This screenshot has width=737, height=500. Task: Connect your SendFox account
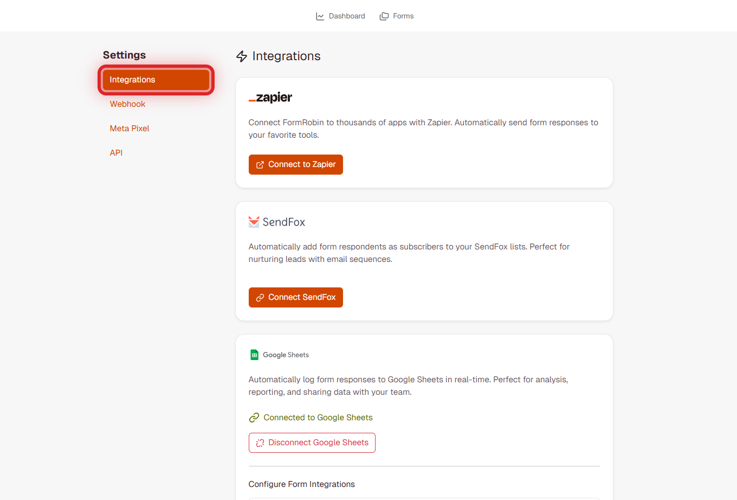coord(295,297)
